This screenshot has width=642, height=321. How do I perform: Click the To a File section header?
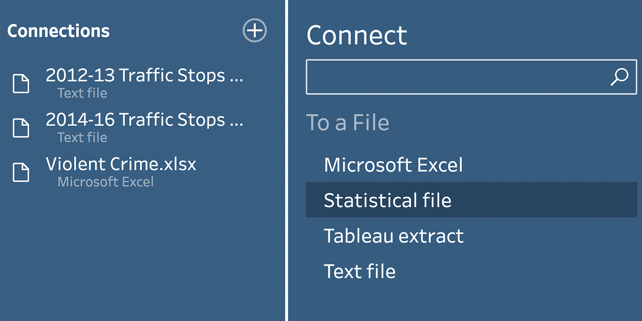347,122
